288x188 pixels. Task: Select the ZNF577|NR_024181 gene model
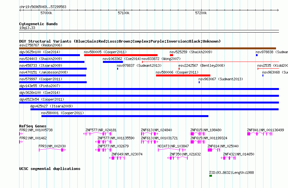tap(97, 134)
